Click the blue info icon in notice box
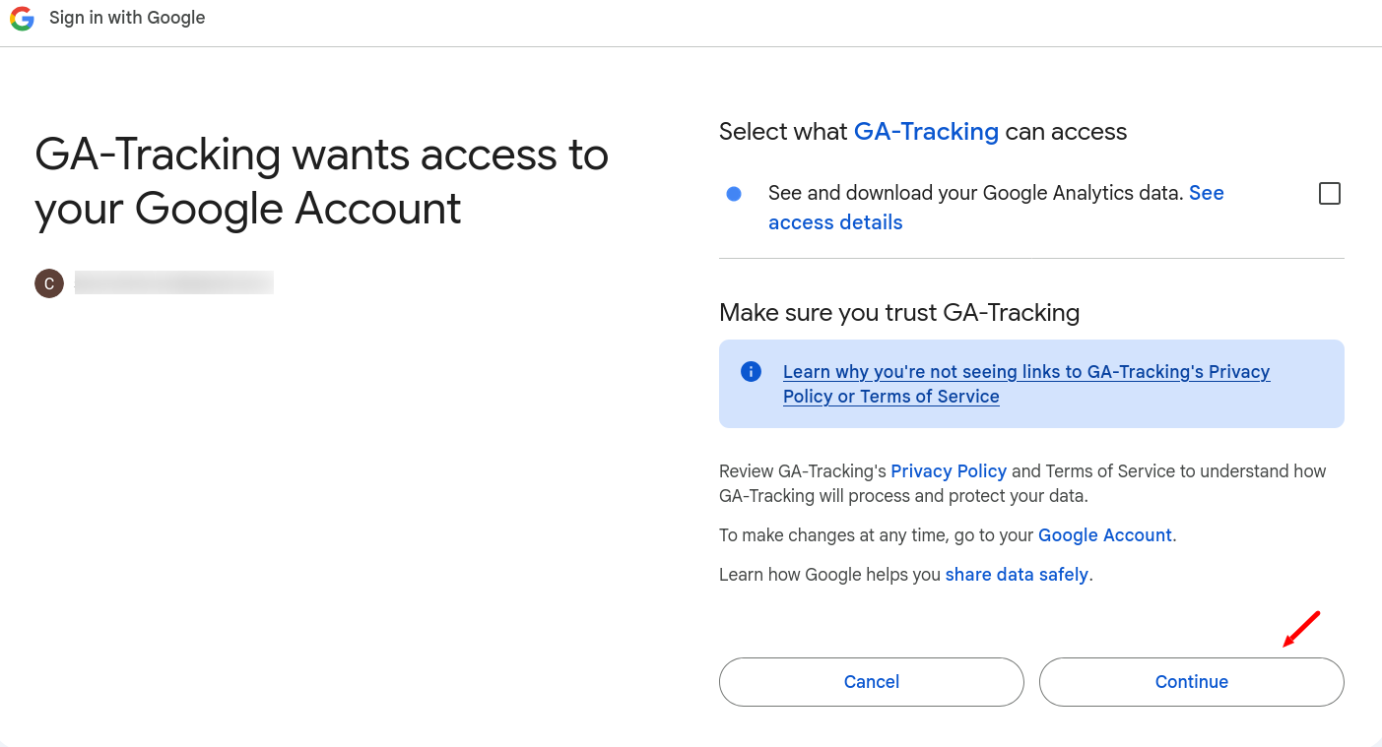Screen dimensions: 1382x747 tap(751, 372)
